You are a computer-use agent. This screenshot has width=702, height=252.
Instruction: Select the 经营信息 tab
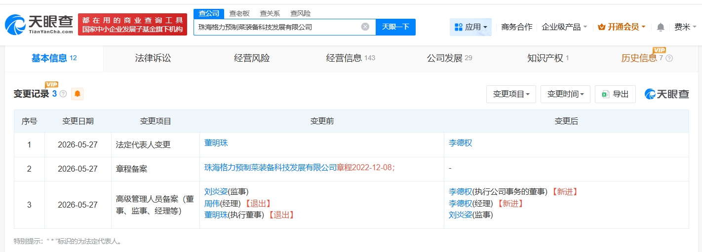click(351, 58)
